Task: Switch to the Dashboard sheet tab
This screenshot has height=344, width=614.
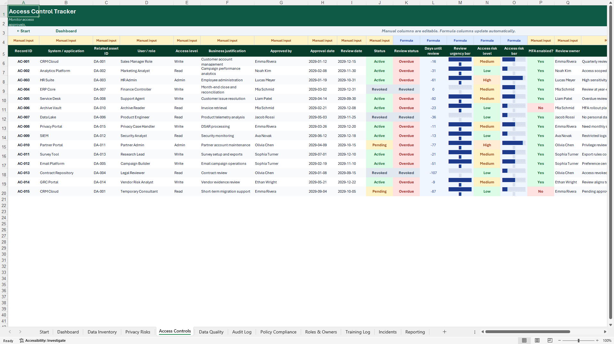Action: [68, 332]
